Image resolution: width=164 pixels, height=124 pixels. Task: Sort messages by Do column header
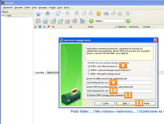tap(78, 27)
